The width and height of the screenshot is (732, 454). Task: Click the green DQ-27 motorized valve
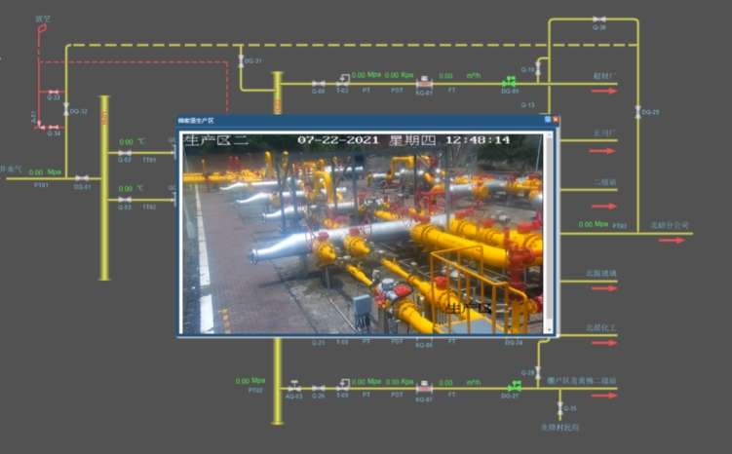pyautogui.click(x=514, y=387)
